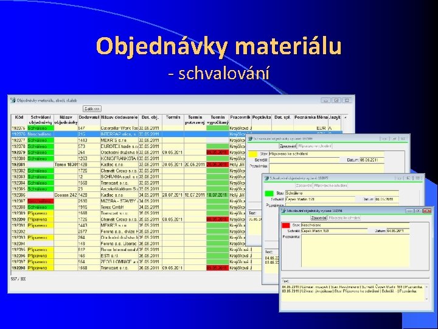Click the EUR currency cell in first row
This screenshot has width=438, height=329.
click(321, 128)
